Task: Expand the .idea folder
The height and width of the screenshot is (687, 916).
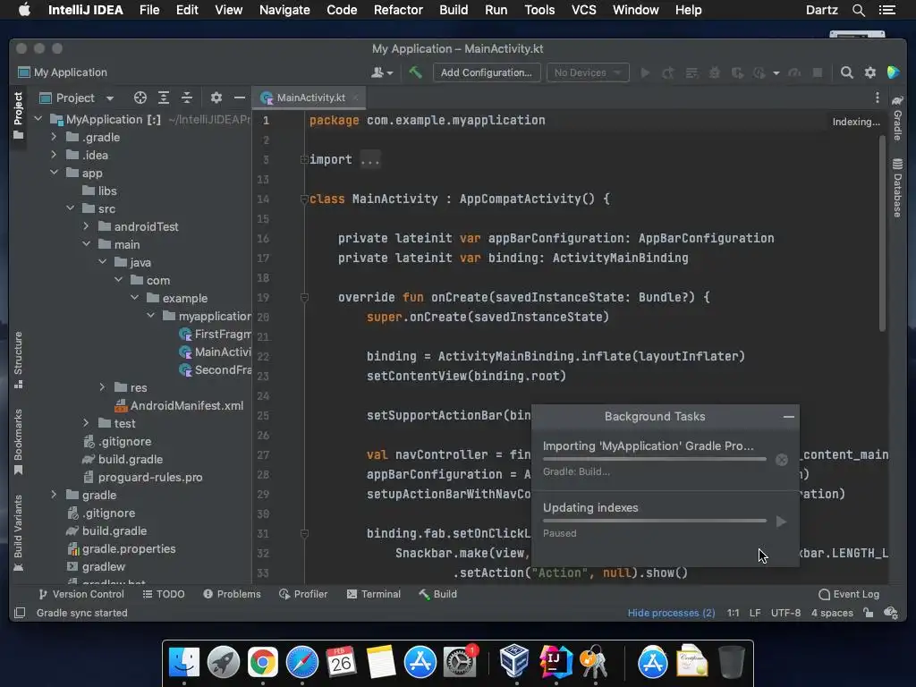Action: tap(54, 155)
